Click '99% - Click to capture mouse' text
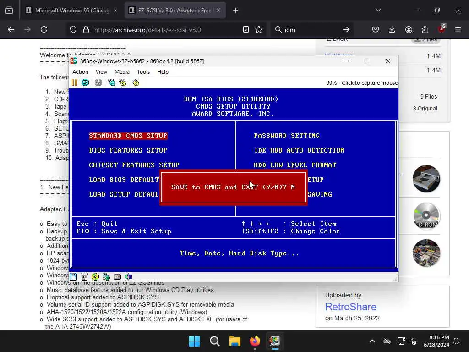 tap(362, 83)
